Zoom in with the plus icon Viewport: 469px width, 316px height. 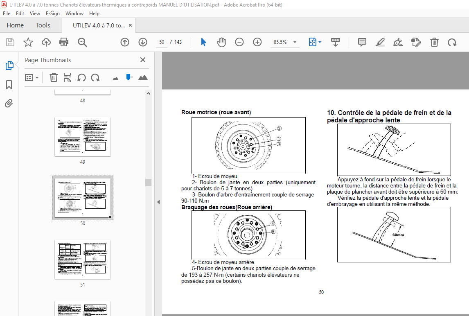[257, 42]
